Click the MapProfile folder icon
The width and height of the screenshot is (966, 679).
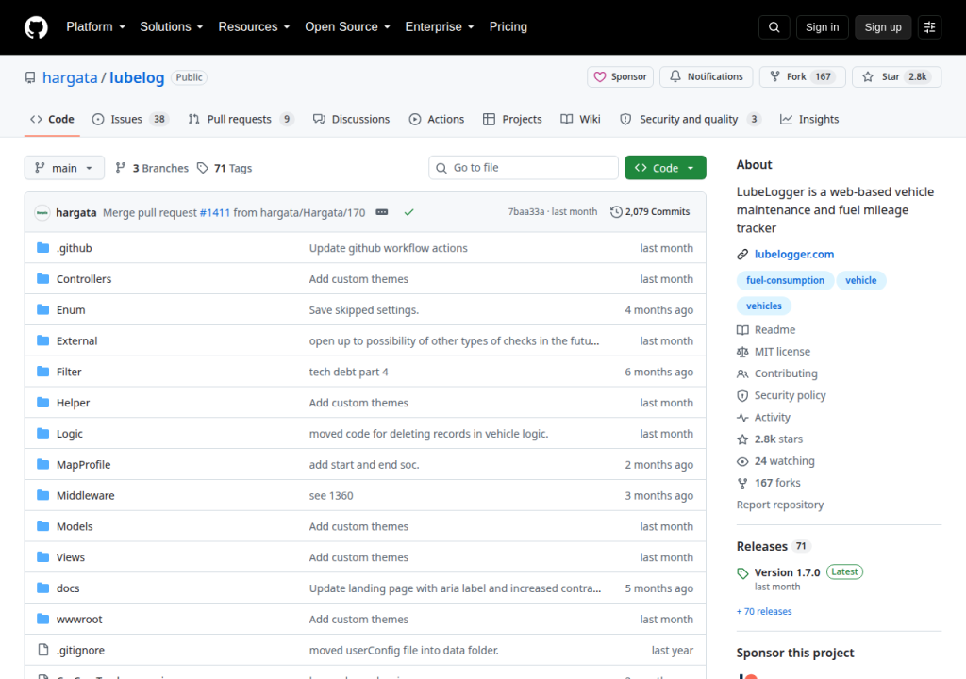tap(42, 464)
